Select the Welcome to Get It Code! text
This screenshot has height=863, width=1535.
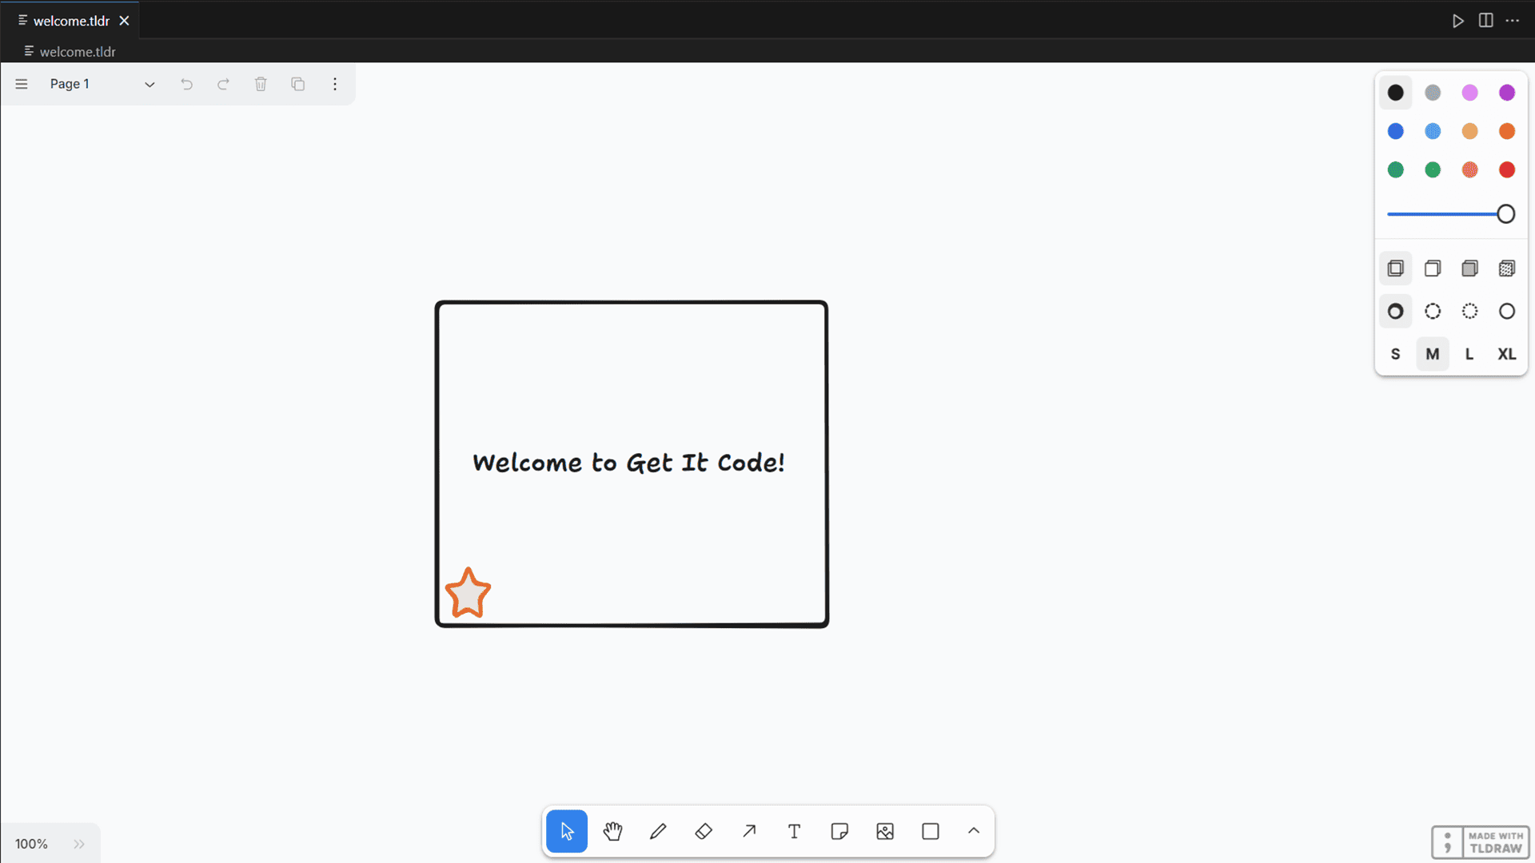[628, 463]
